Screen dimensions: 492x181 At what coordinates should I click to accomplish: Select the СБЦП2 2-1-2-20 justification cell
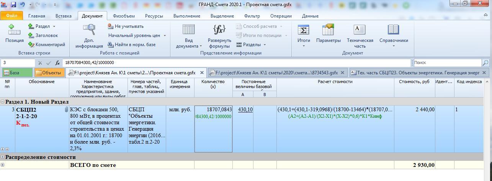pos(42,129)
